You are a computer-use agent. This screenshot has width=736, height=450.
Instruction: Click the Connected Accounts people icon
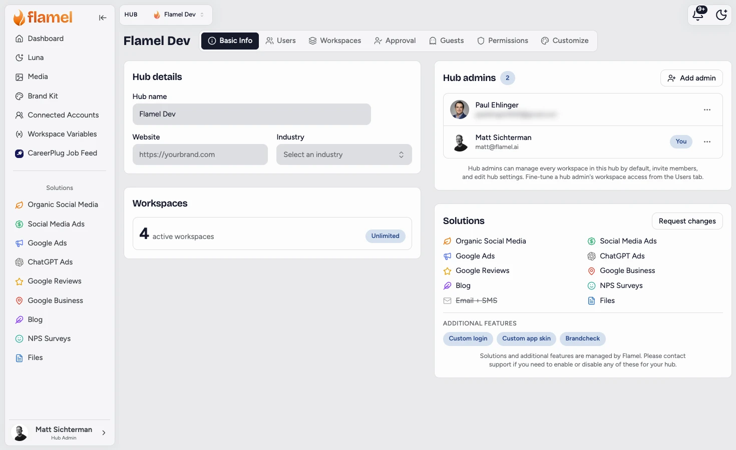pyautogui.click(x=19, y=115)
